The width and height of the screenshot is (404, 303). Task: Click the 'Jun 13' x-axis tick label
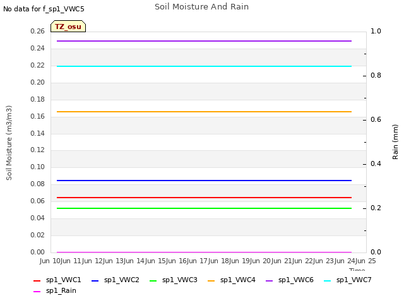[119, 261]
